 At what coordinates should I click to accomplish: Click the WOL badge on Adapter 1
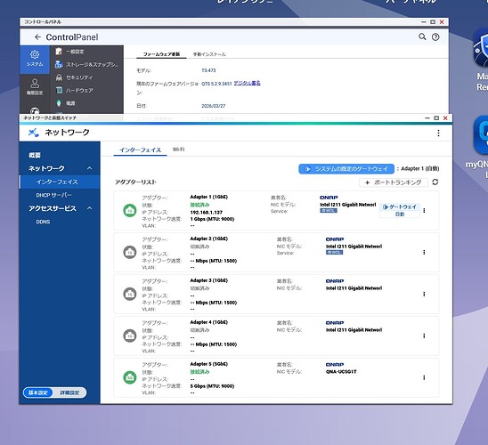click(x=329, y=211)
